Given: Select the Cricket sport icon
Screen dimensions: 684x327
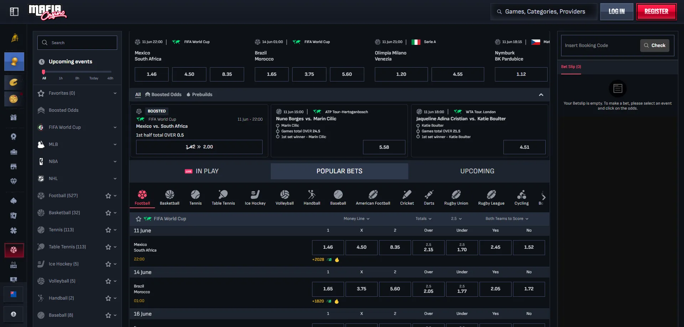Looking at the screenshot, I should (407, 197).
